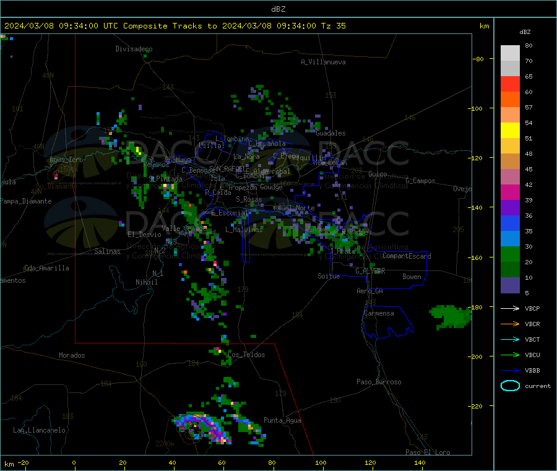Click the Los_Toldos place label
This screenshot has height=471, width=557.
point(246,355)
